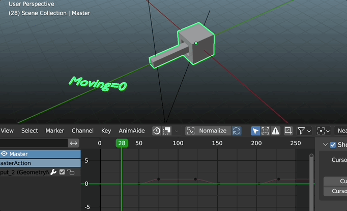
Task: Click '(28) Scene Collection | Master' overlay text
Action: tap(49, 13)
